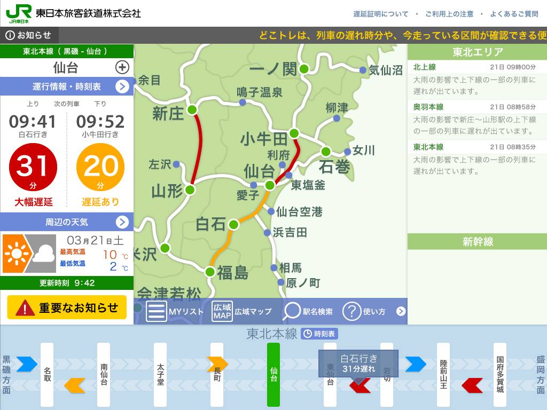The width and height of the screenshot is (547, 410).
Task: Select highlighted 仙台 station bar
Action: click(273, 374)
